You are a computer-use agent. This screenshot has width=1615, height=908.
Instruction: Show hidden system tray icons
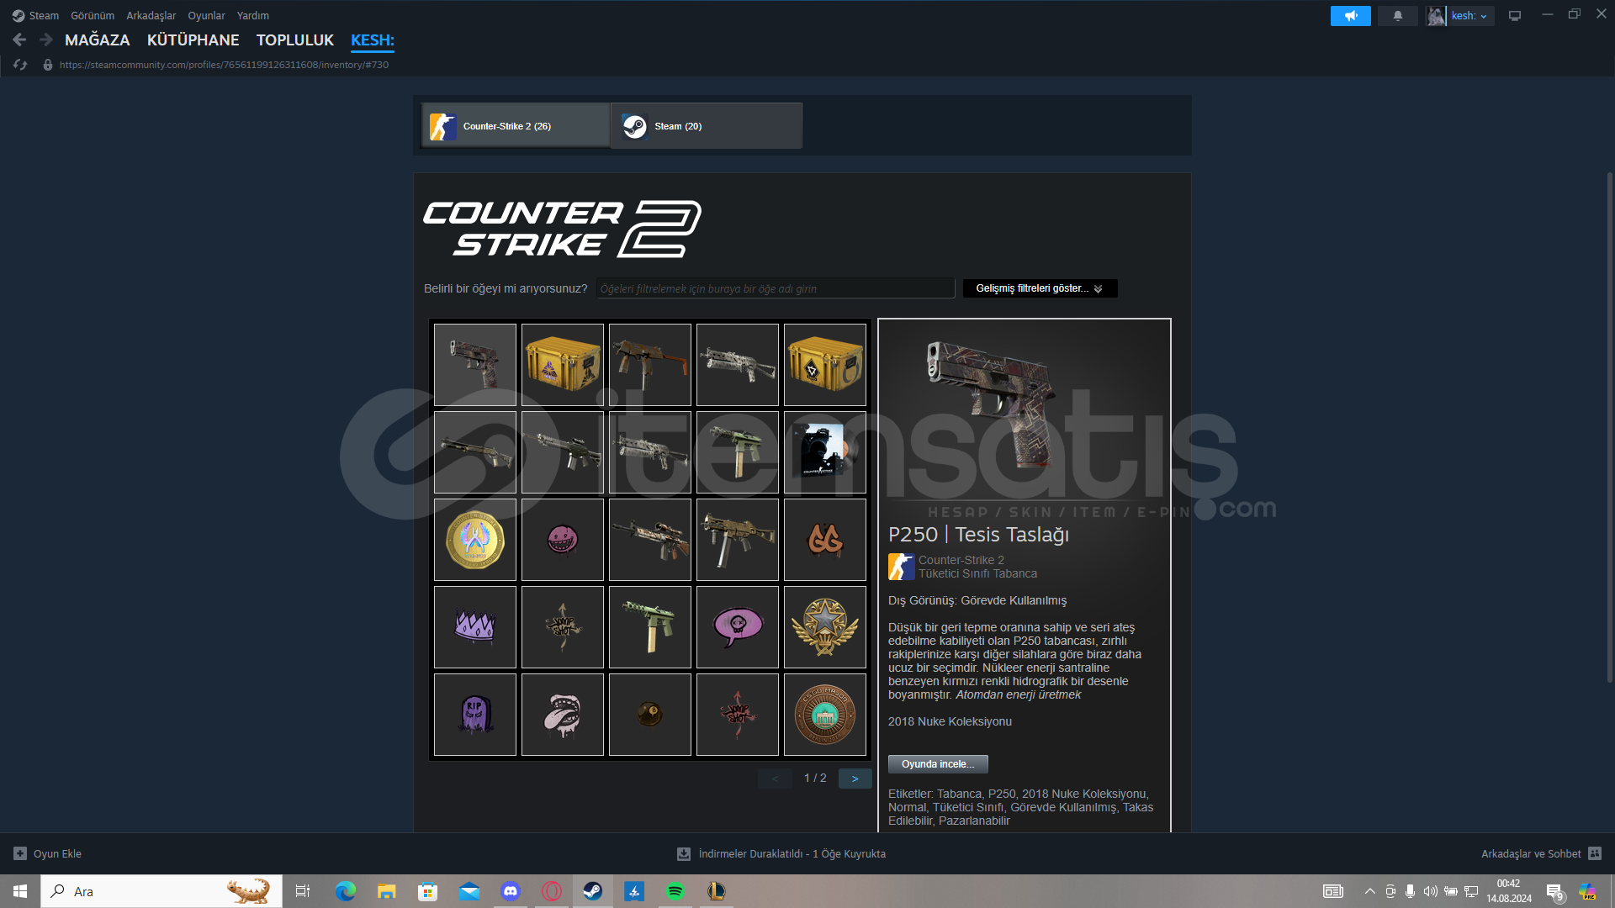[1370, 891]
